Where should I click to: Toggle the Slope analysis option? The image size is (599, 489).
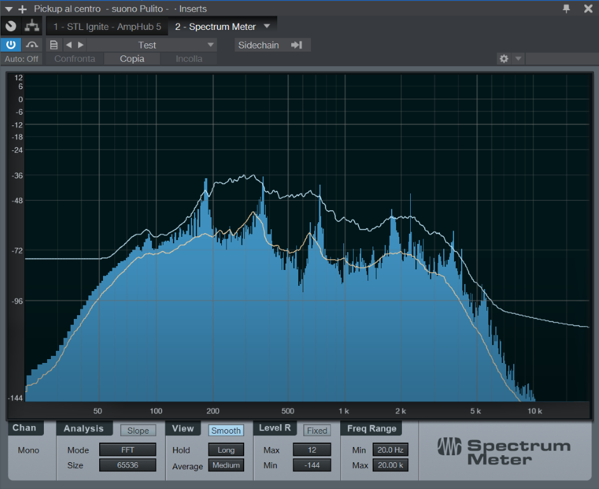tap(138, 430)
